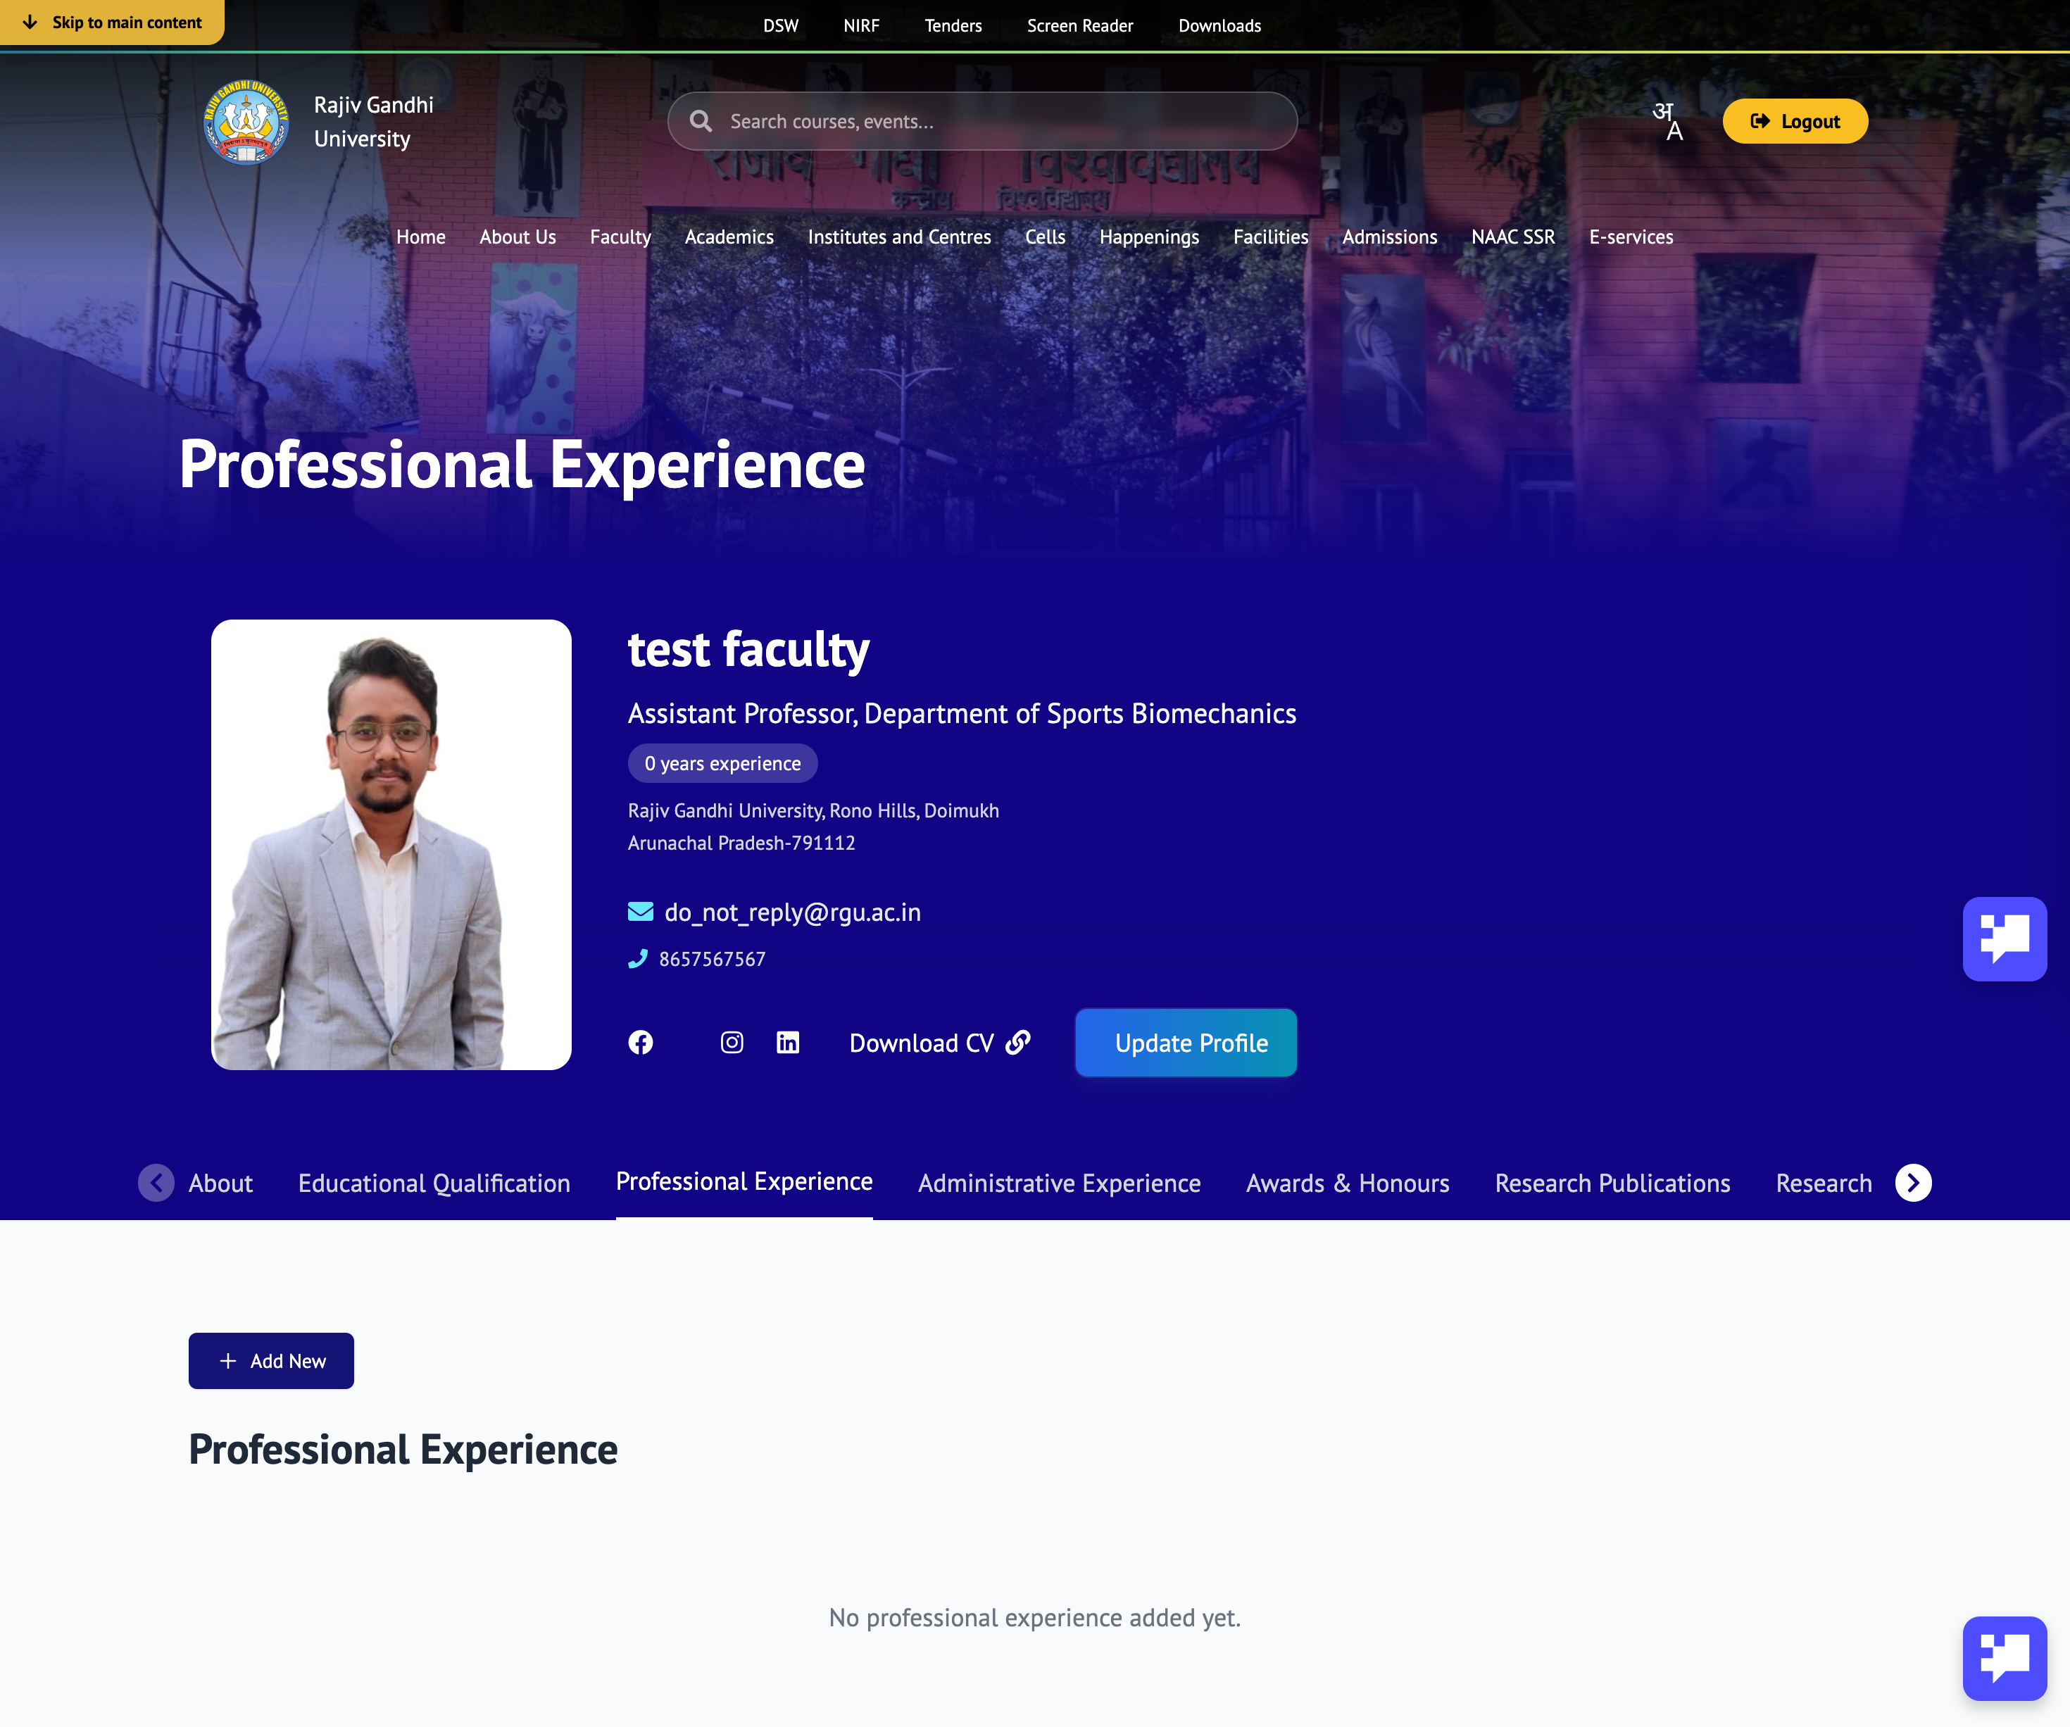Select the Awards & Honours tab
Screen dimensions: 2070x1727
click(x=1348, y=1183)
